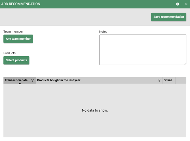Sort by Transaction date column header

pyautogui.click(x=16, y=80)
